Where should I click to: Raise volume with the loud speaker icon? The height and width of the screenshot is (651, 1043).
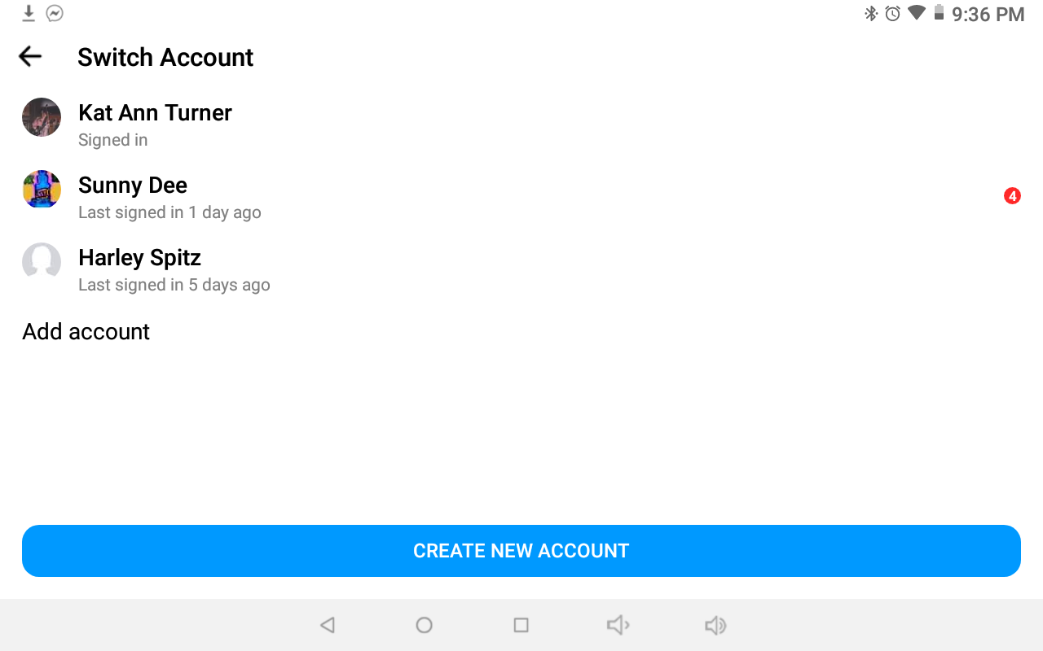715,625
